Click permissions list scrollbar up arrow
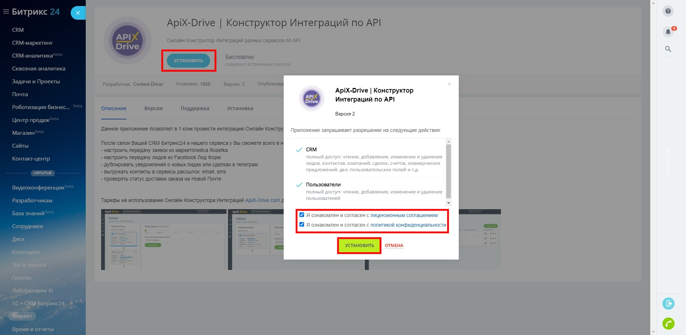This screenshot has height=335, width=686. [x=448, y=142]
